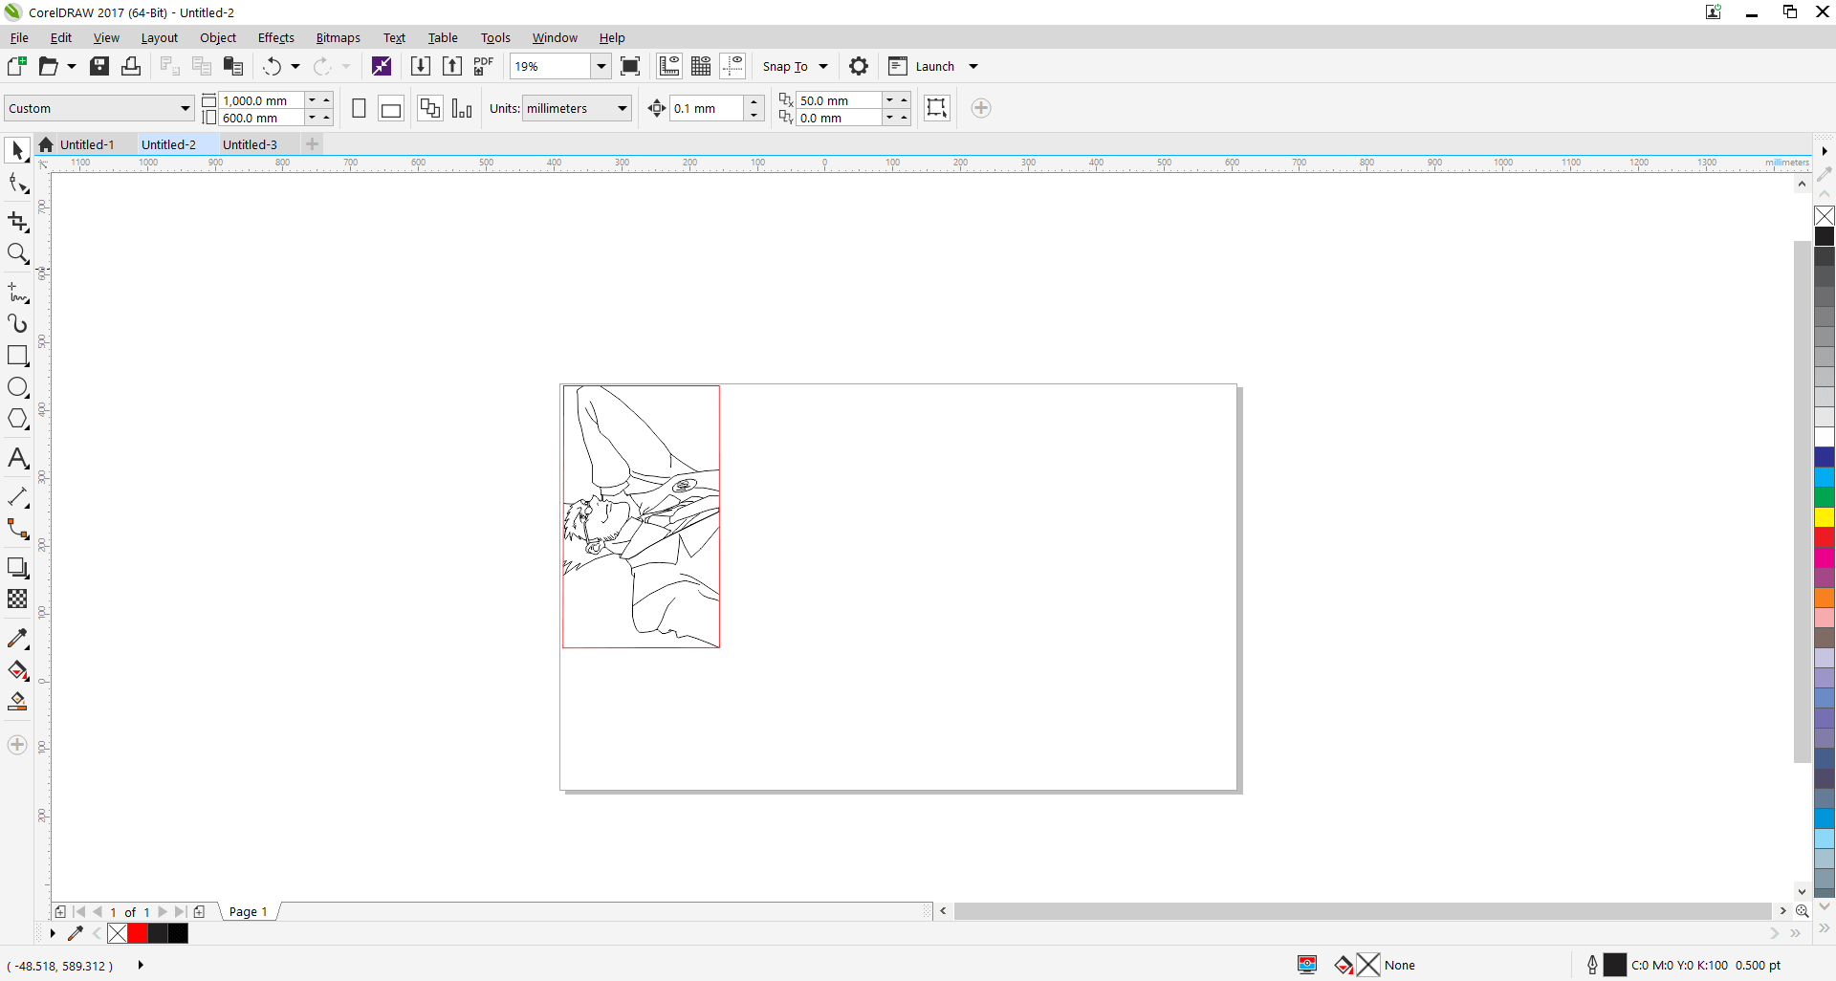1836x981 pixels.
Task: Click the Print icon
Action: 131,66
